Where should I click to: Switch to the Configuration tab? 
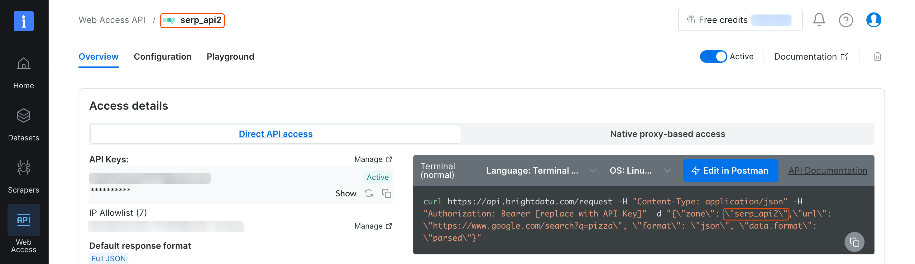pos(162,57)
